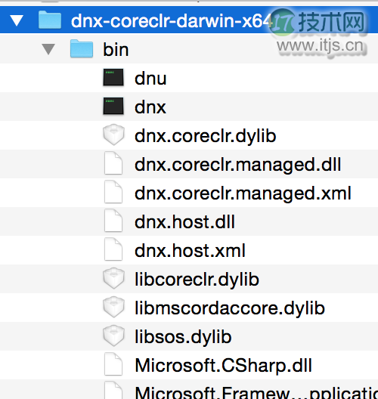Open the www.itjs.cn watermark link
Screen dimensions: 378x399
click(x=320, y=46)
